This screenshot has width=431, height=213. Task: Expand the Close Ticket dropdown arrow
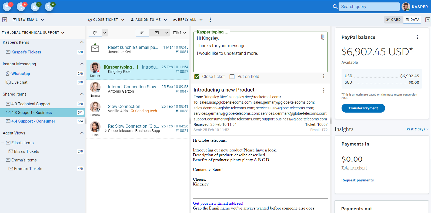pos(123,20)
